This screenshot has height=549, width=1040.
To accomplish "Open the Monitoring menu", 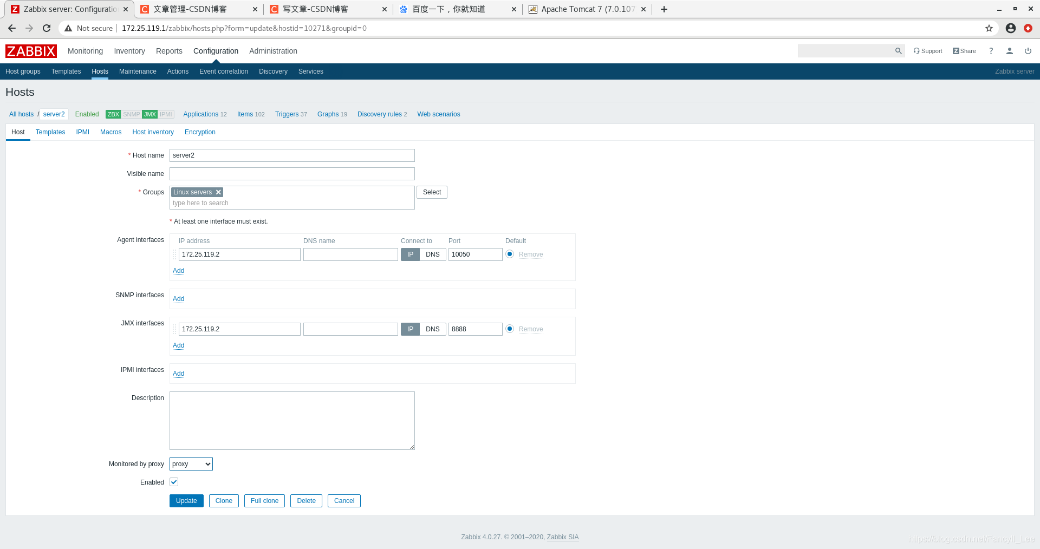I will [85, 51].
